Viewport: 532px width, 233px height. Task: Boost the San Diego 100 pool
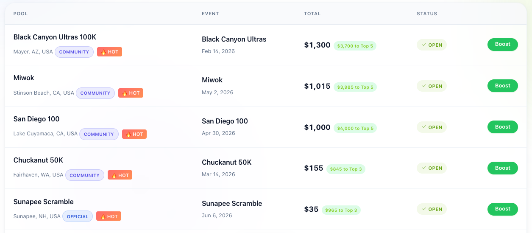pos(502,127)
